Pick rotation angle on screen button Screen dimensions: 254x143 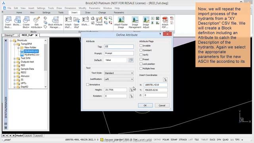(131, 96)
